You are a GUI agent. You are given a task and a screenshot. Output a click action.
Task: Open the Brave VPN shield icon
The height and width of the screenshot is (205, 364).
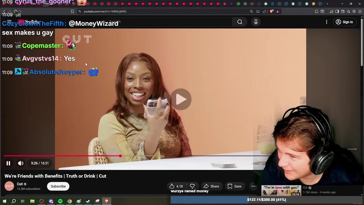tap(354, 11)
